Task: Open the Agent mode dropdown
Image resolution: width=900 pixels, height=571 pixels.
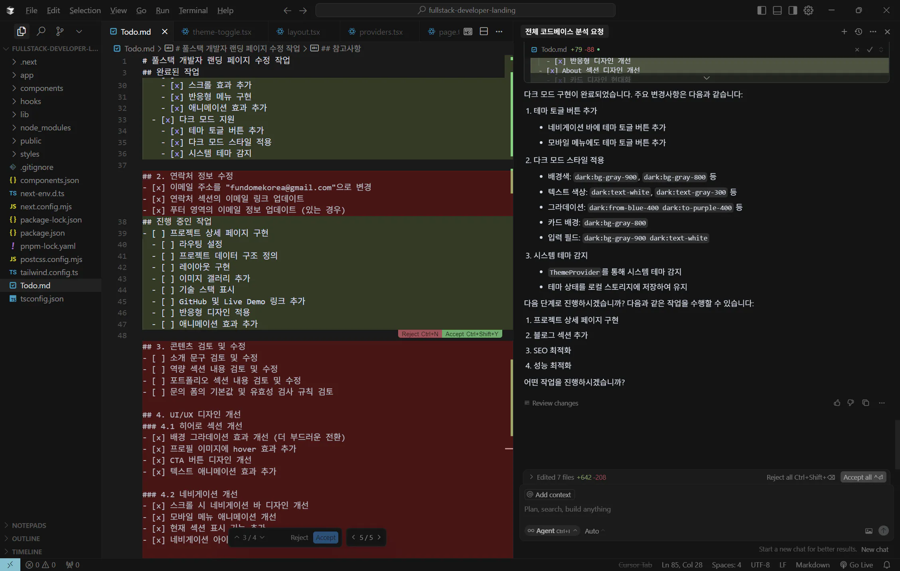Action: pos(552,531)
